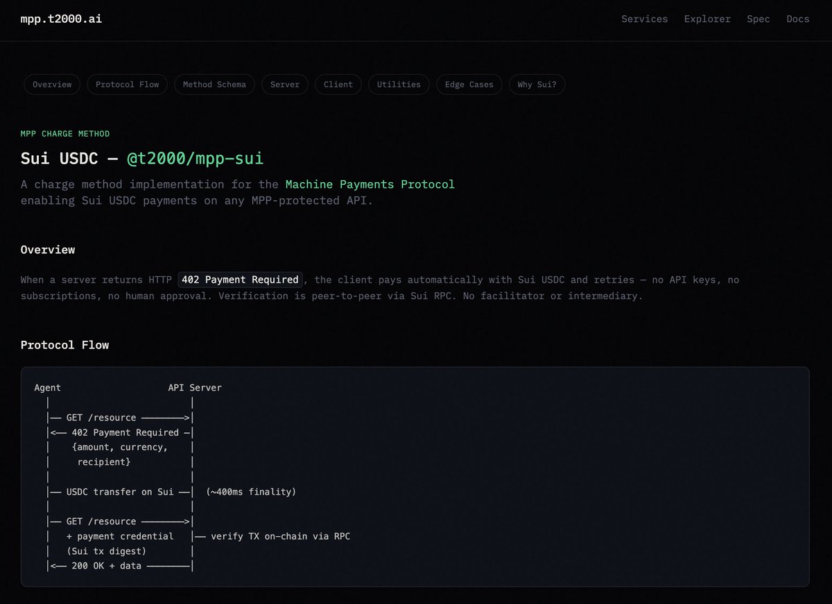Screen dimensions: 832x604
Task: Click 'verify TX on-chain via RPC' text
Action: coord(281,536)
